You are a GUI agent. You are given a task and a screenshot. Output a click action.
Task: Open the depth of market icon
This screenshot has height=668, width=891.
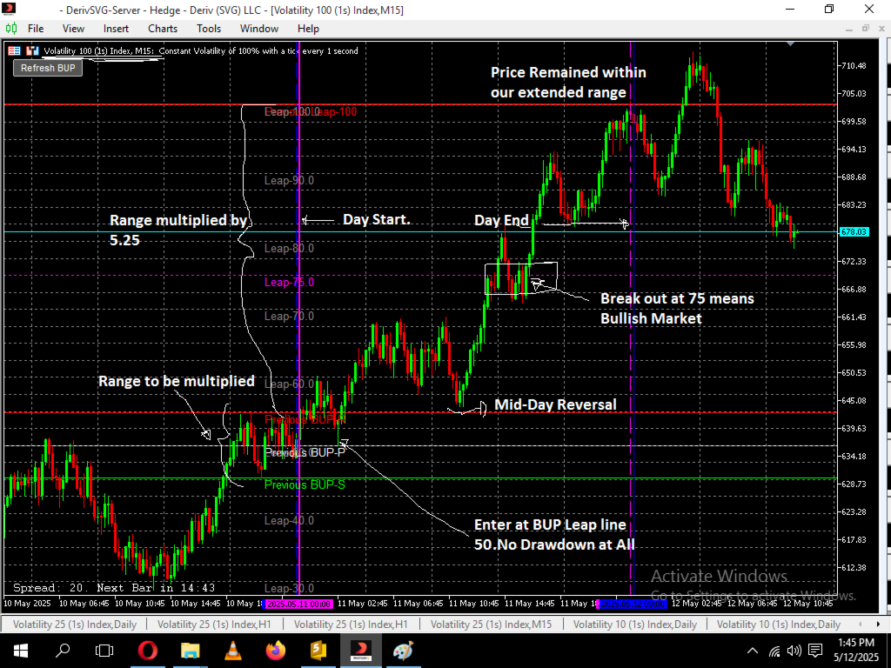click(32, 51)
